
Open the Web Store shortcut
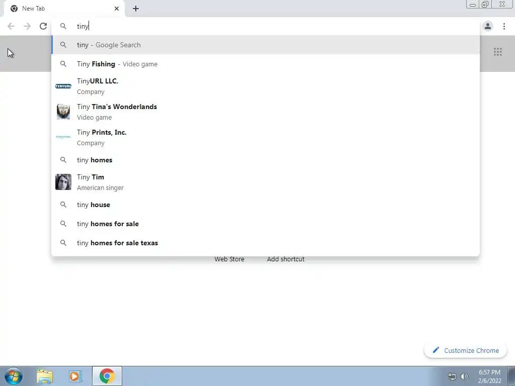(229, 259)
